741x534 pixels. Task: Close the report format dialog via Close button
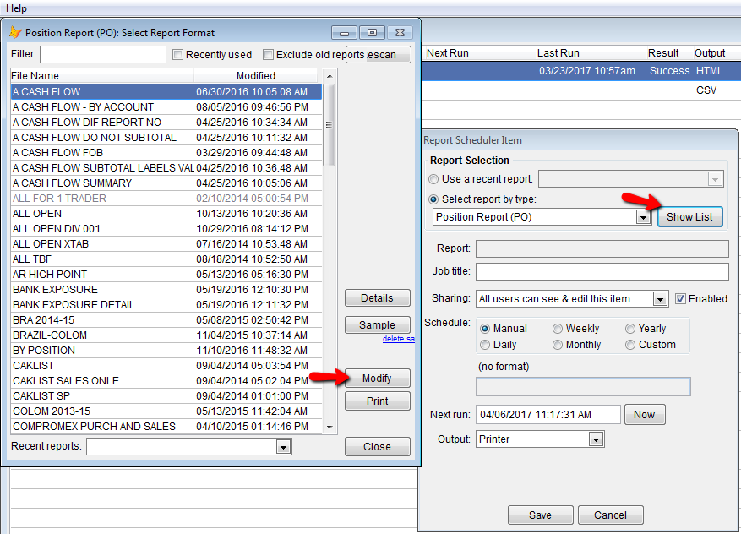click(377, 447)
